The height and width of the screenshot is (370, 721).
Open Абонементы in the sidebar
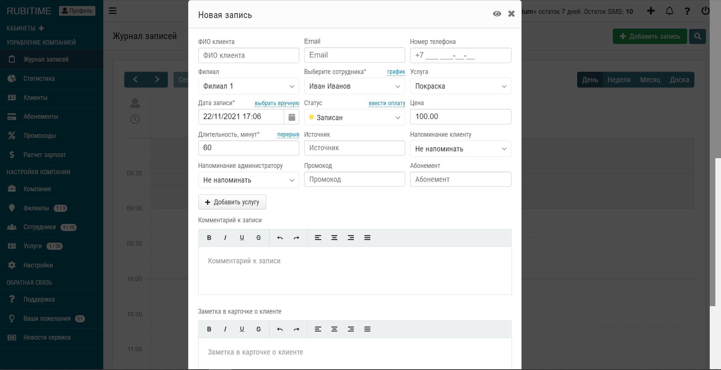[x=51, y=117]
